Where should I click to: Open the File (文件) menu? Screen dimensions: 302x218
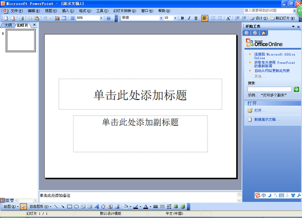point(17,11)
